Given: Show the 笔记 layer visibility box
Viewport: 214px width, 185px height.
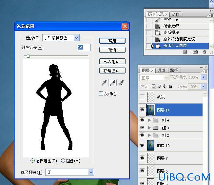Looking at the screenshot, I should 142,97.
